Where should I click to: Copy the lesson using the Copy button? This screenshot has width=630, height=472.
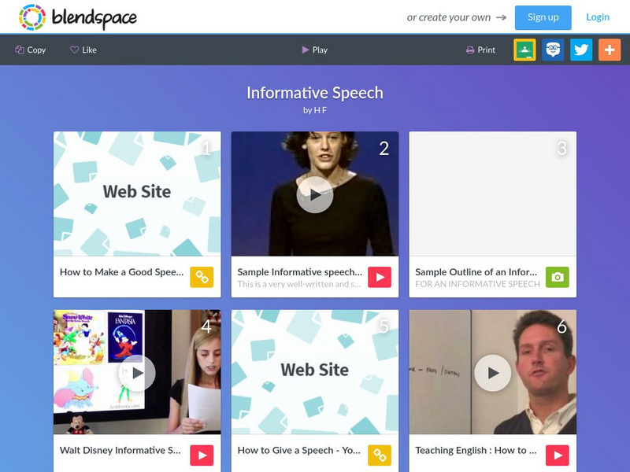(x=31, y=50)
